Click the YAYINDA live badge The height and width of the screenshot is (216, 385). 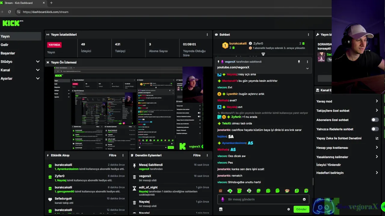click(x=54, y=45)
